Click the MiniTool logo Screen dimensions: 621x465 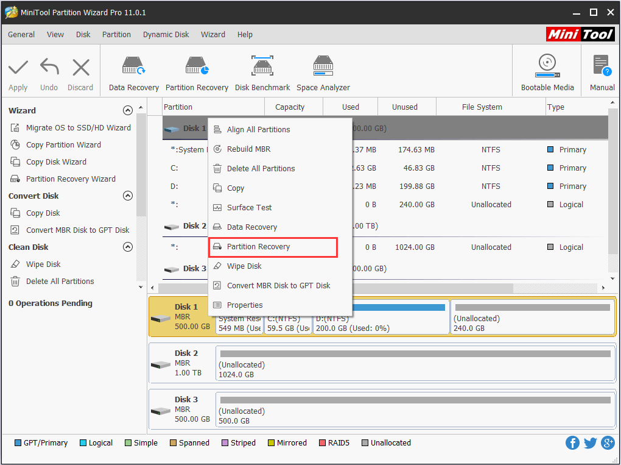580,35
